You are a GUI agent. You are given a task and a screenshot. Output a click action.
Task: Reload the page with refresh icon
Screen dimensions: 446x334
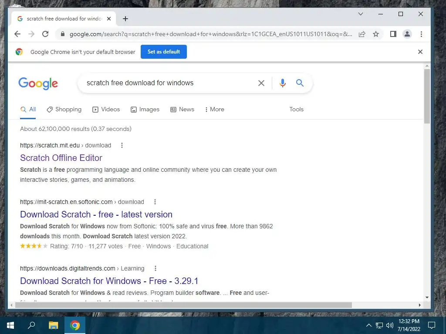click(45, 34)
